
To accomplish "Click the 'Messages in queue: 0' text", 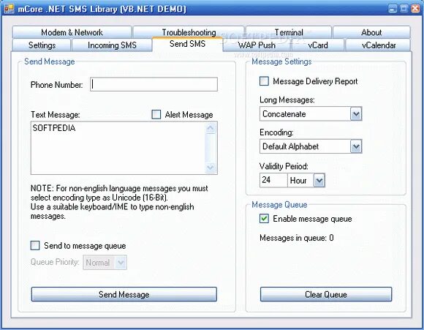I will pos(297,238).
